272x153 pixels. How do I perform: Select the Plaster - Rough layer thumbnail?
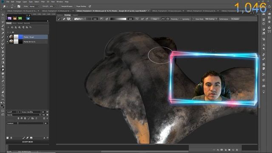[11, 37]
